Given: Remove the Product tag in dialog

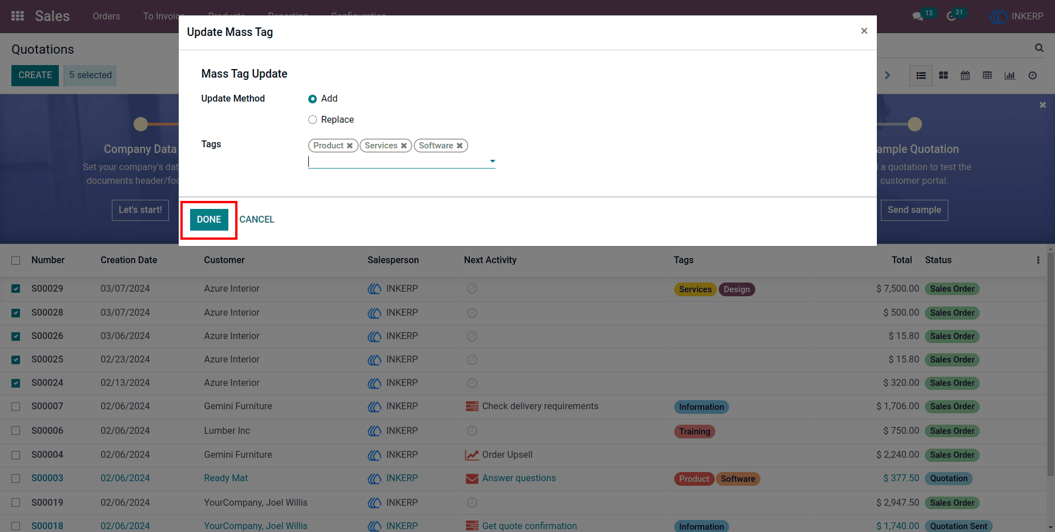Looking at the screenshot, I should click(x=350, y=146).
